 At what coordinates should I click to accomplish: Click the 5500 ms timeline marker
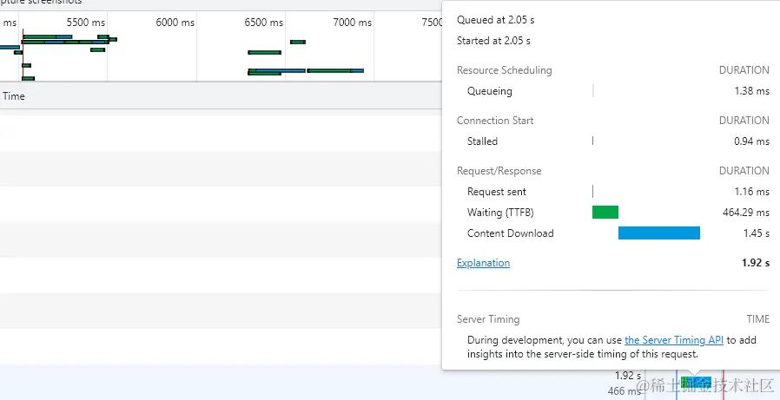pos(86,23)
